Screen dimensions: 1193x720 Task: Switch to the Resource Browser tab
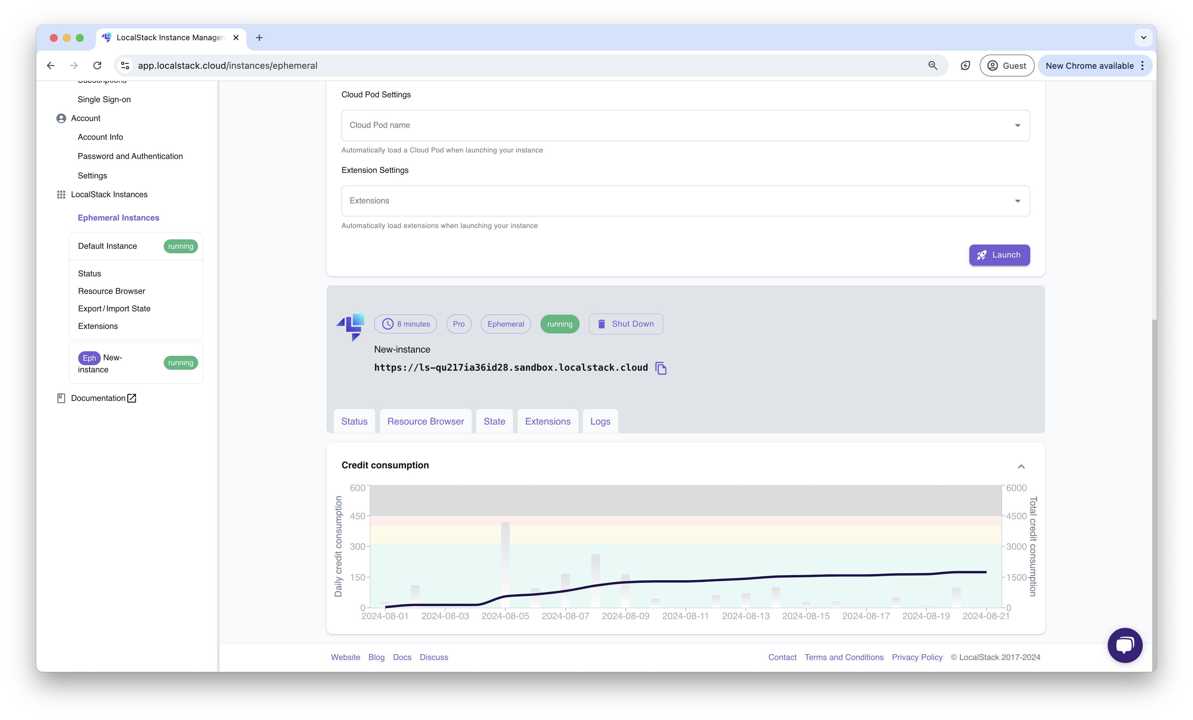(x=425, y=421)
